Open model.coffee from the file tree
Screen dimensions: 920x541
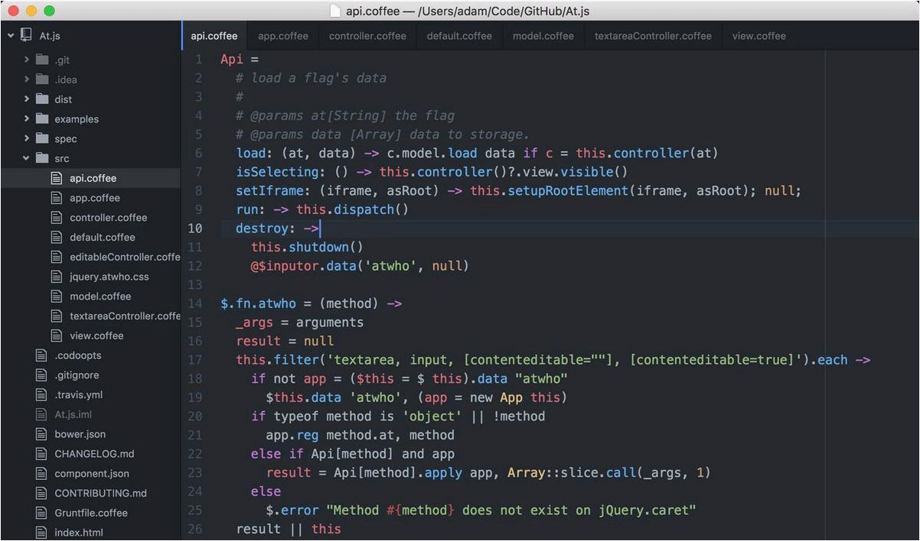pyautogui.click(x=100, y=296)
